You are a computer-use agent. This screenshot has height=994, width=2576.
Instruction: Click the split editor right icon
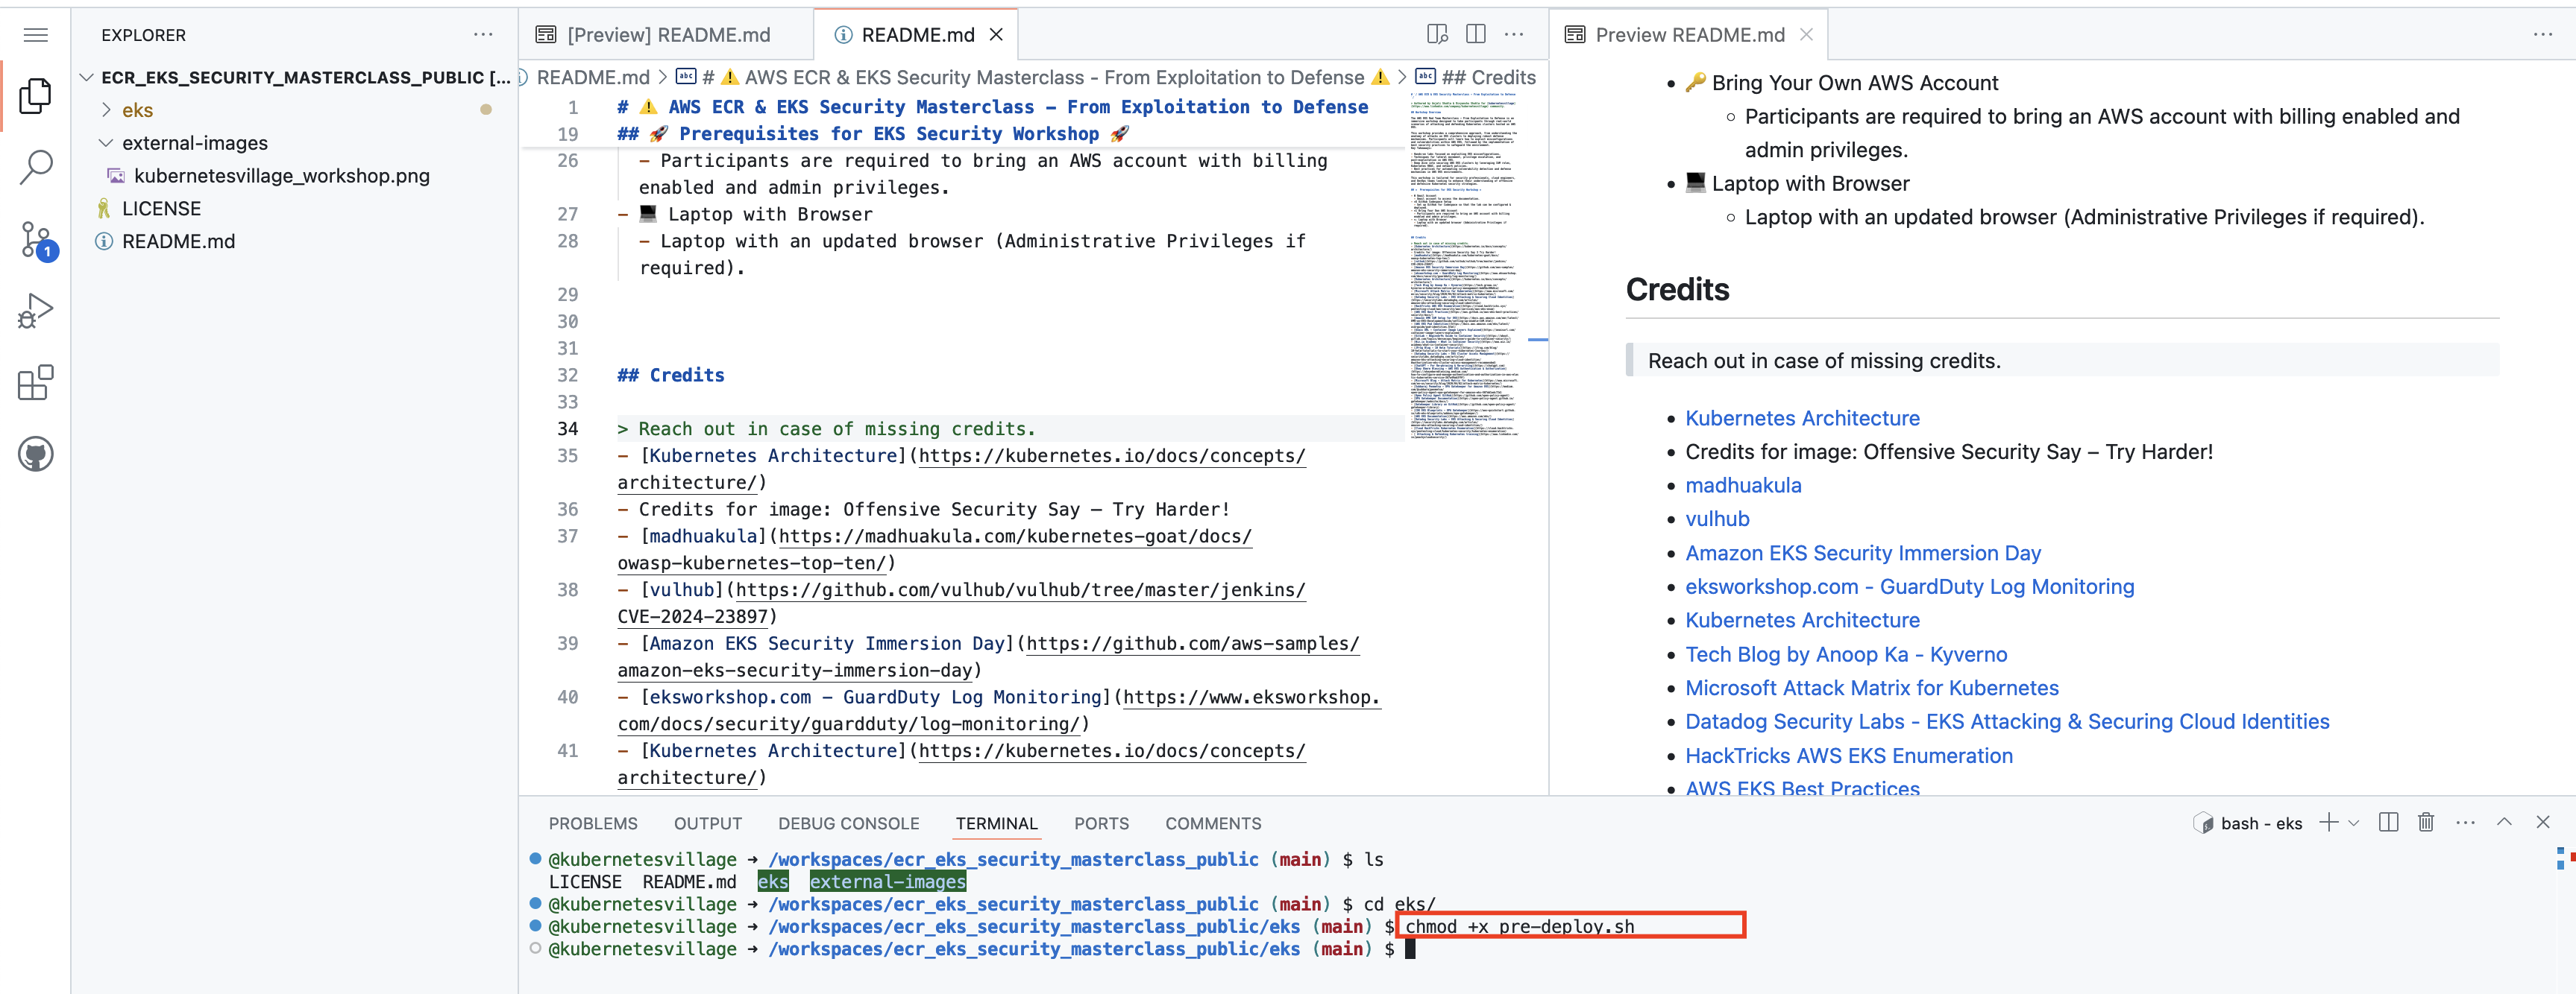(x=1475, y=34)
